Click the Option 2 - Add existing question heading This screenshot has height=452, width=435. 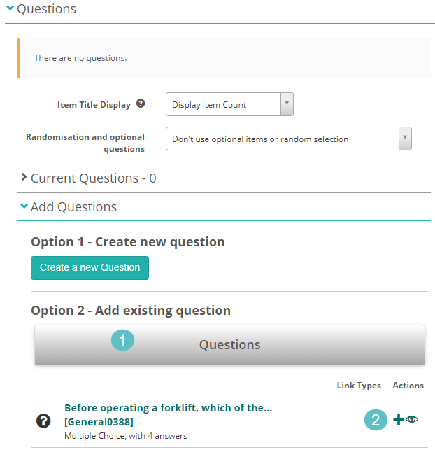tap(131, 310)
